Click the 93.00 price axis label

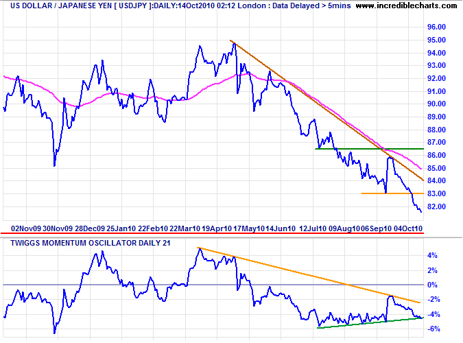(x=436, y=65)
